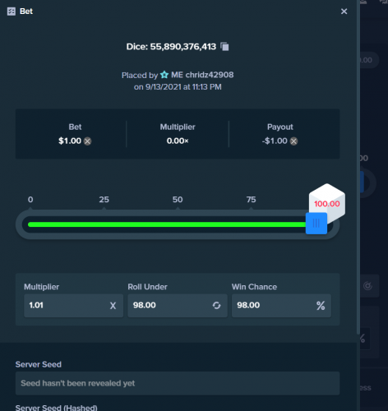The width and height of the screenshot is (388, 411).
Task: Click the X icon in Multiplier field
Action: pos(113,306)
